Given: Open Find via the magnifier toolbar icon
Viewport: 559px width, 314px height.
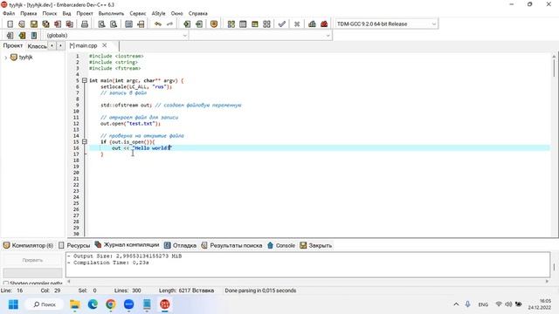Looking at the screenshot, I should (x=101, y=24).
